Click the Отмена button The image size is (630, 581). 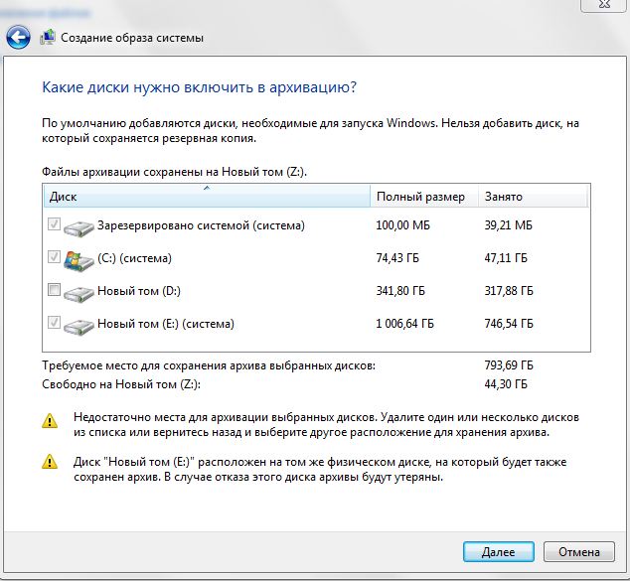click(579, 551)
